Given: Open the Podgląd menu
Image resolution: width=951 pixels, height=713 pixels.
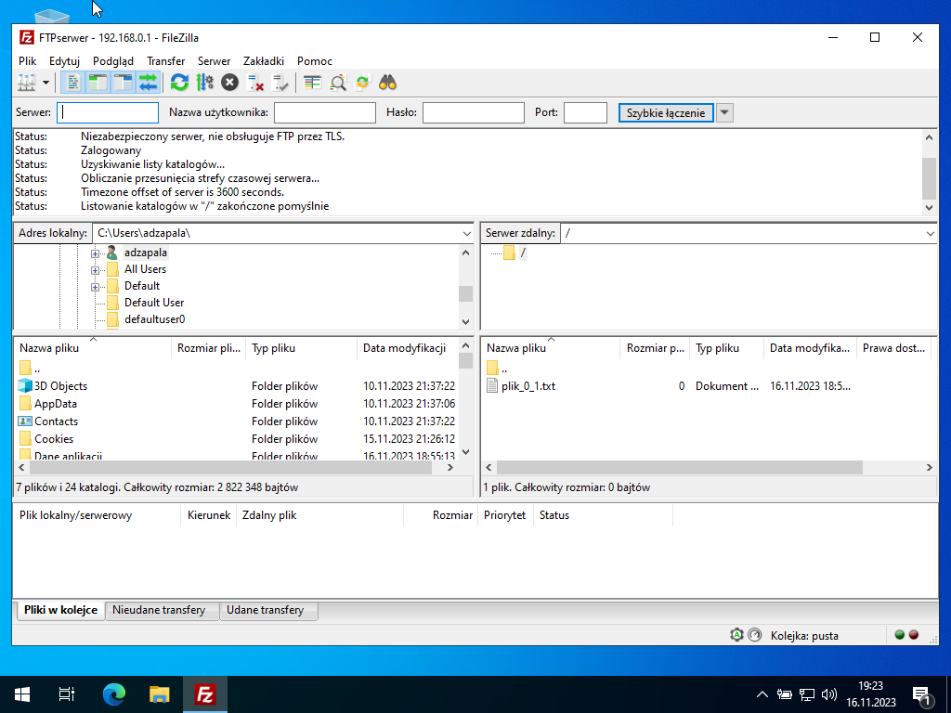Looking at the screenshot, I should click(x=112, y=60).
